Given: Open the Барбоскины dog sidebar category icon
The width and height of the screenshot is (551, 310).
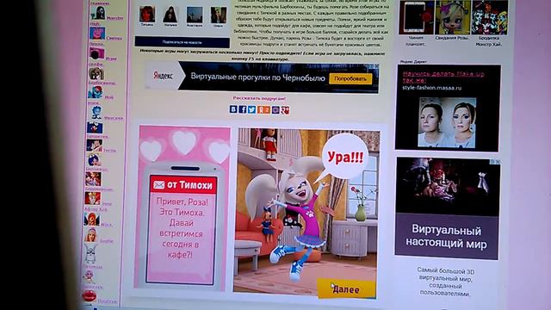Looking at the screenshot, I should pyautogui.click(x=96, y=73).
